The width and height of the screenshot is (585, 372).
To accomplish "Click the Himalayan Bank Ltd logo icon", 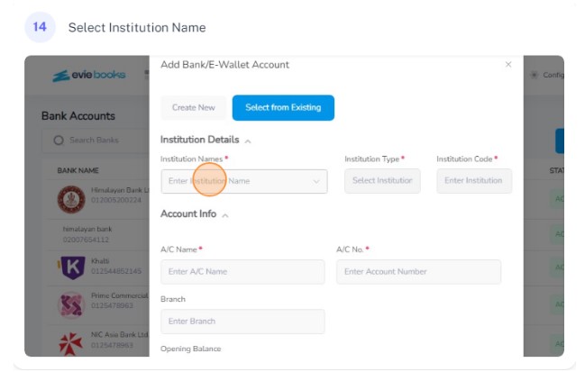I will [x=71, y=199].
